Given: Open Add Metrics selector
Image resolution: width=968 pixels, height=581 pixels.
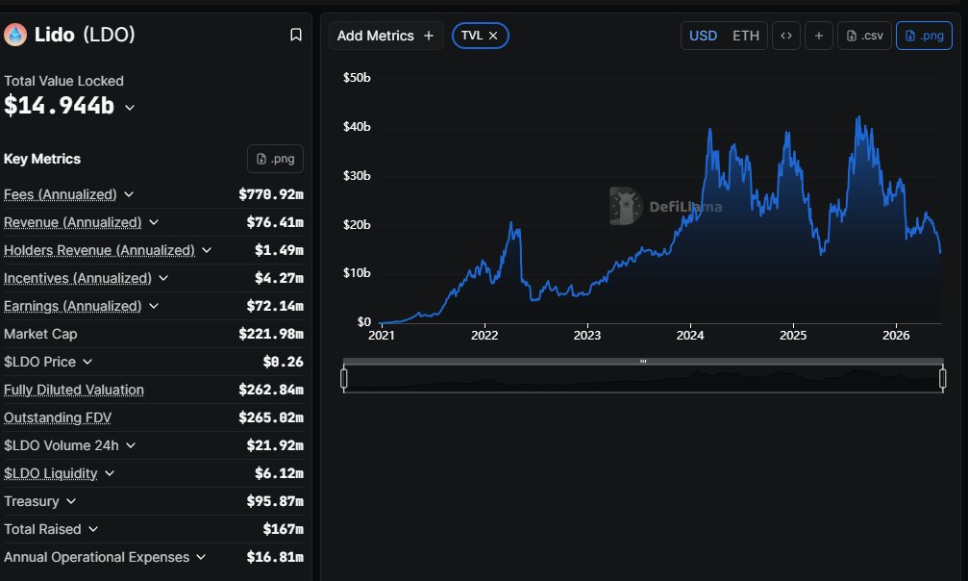Looking at the screenshot, I should coord(385,36).
